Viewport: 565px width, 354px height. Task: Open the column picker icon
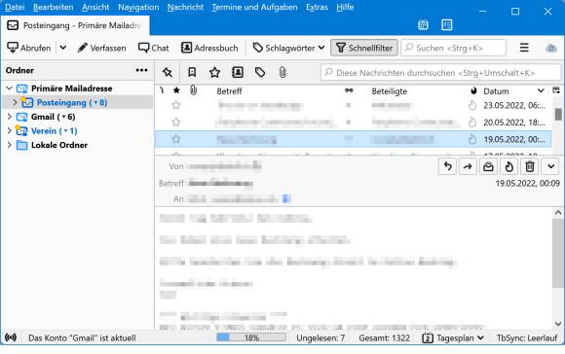[556, 90]
